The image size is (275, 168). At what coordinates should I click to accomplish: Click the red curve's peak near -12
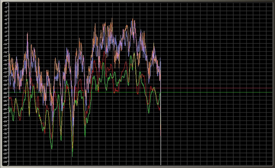click(104, 52)
